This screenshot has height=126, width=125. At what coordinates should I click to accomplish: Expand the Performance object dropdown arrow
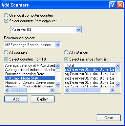[58, 45]
